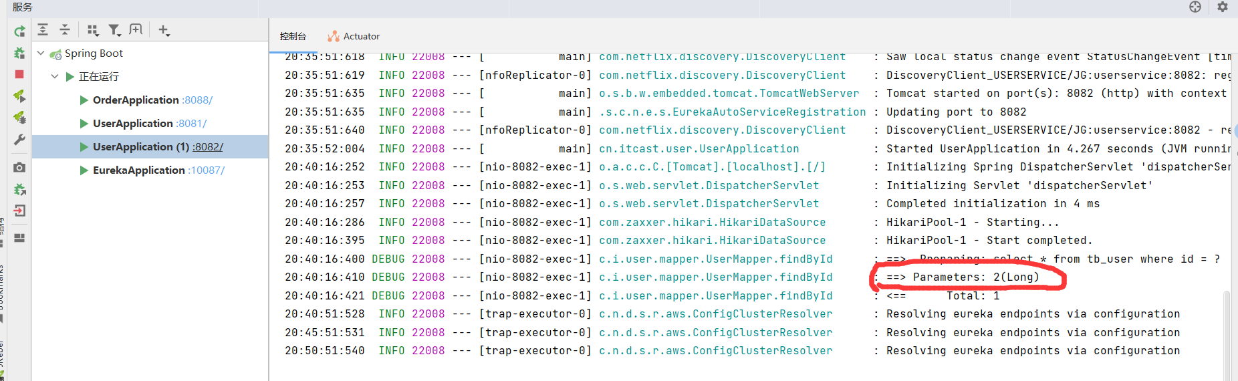Click the crosshair icon at top right
The width and height of the screenshot is (1238, 381).
point(1195,7)
